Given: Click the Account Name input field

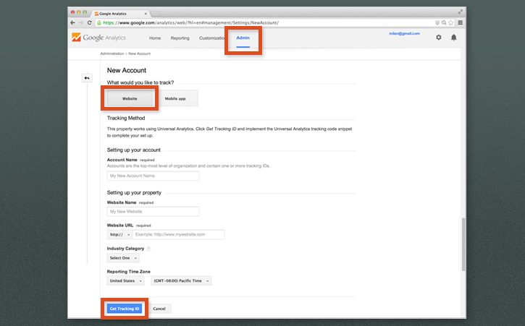Looking at the screenshot, I should pyautogui.click(x=153, y=176).
